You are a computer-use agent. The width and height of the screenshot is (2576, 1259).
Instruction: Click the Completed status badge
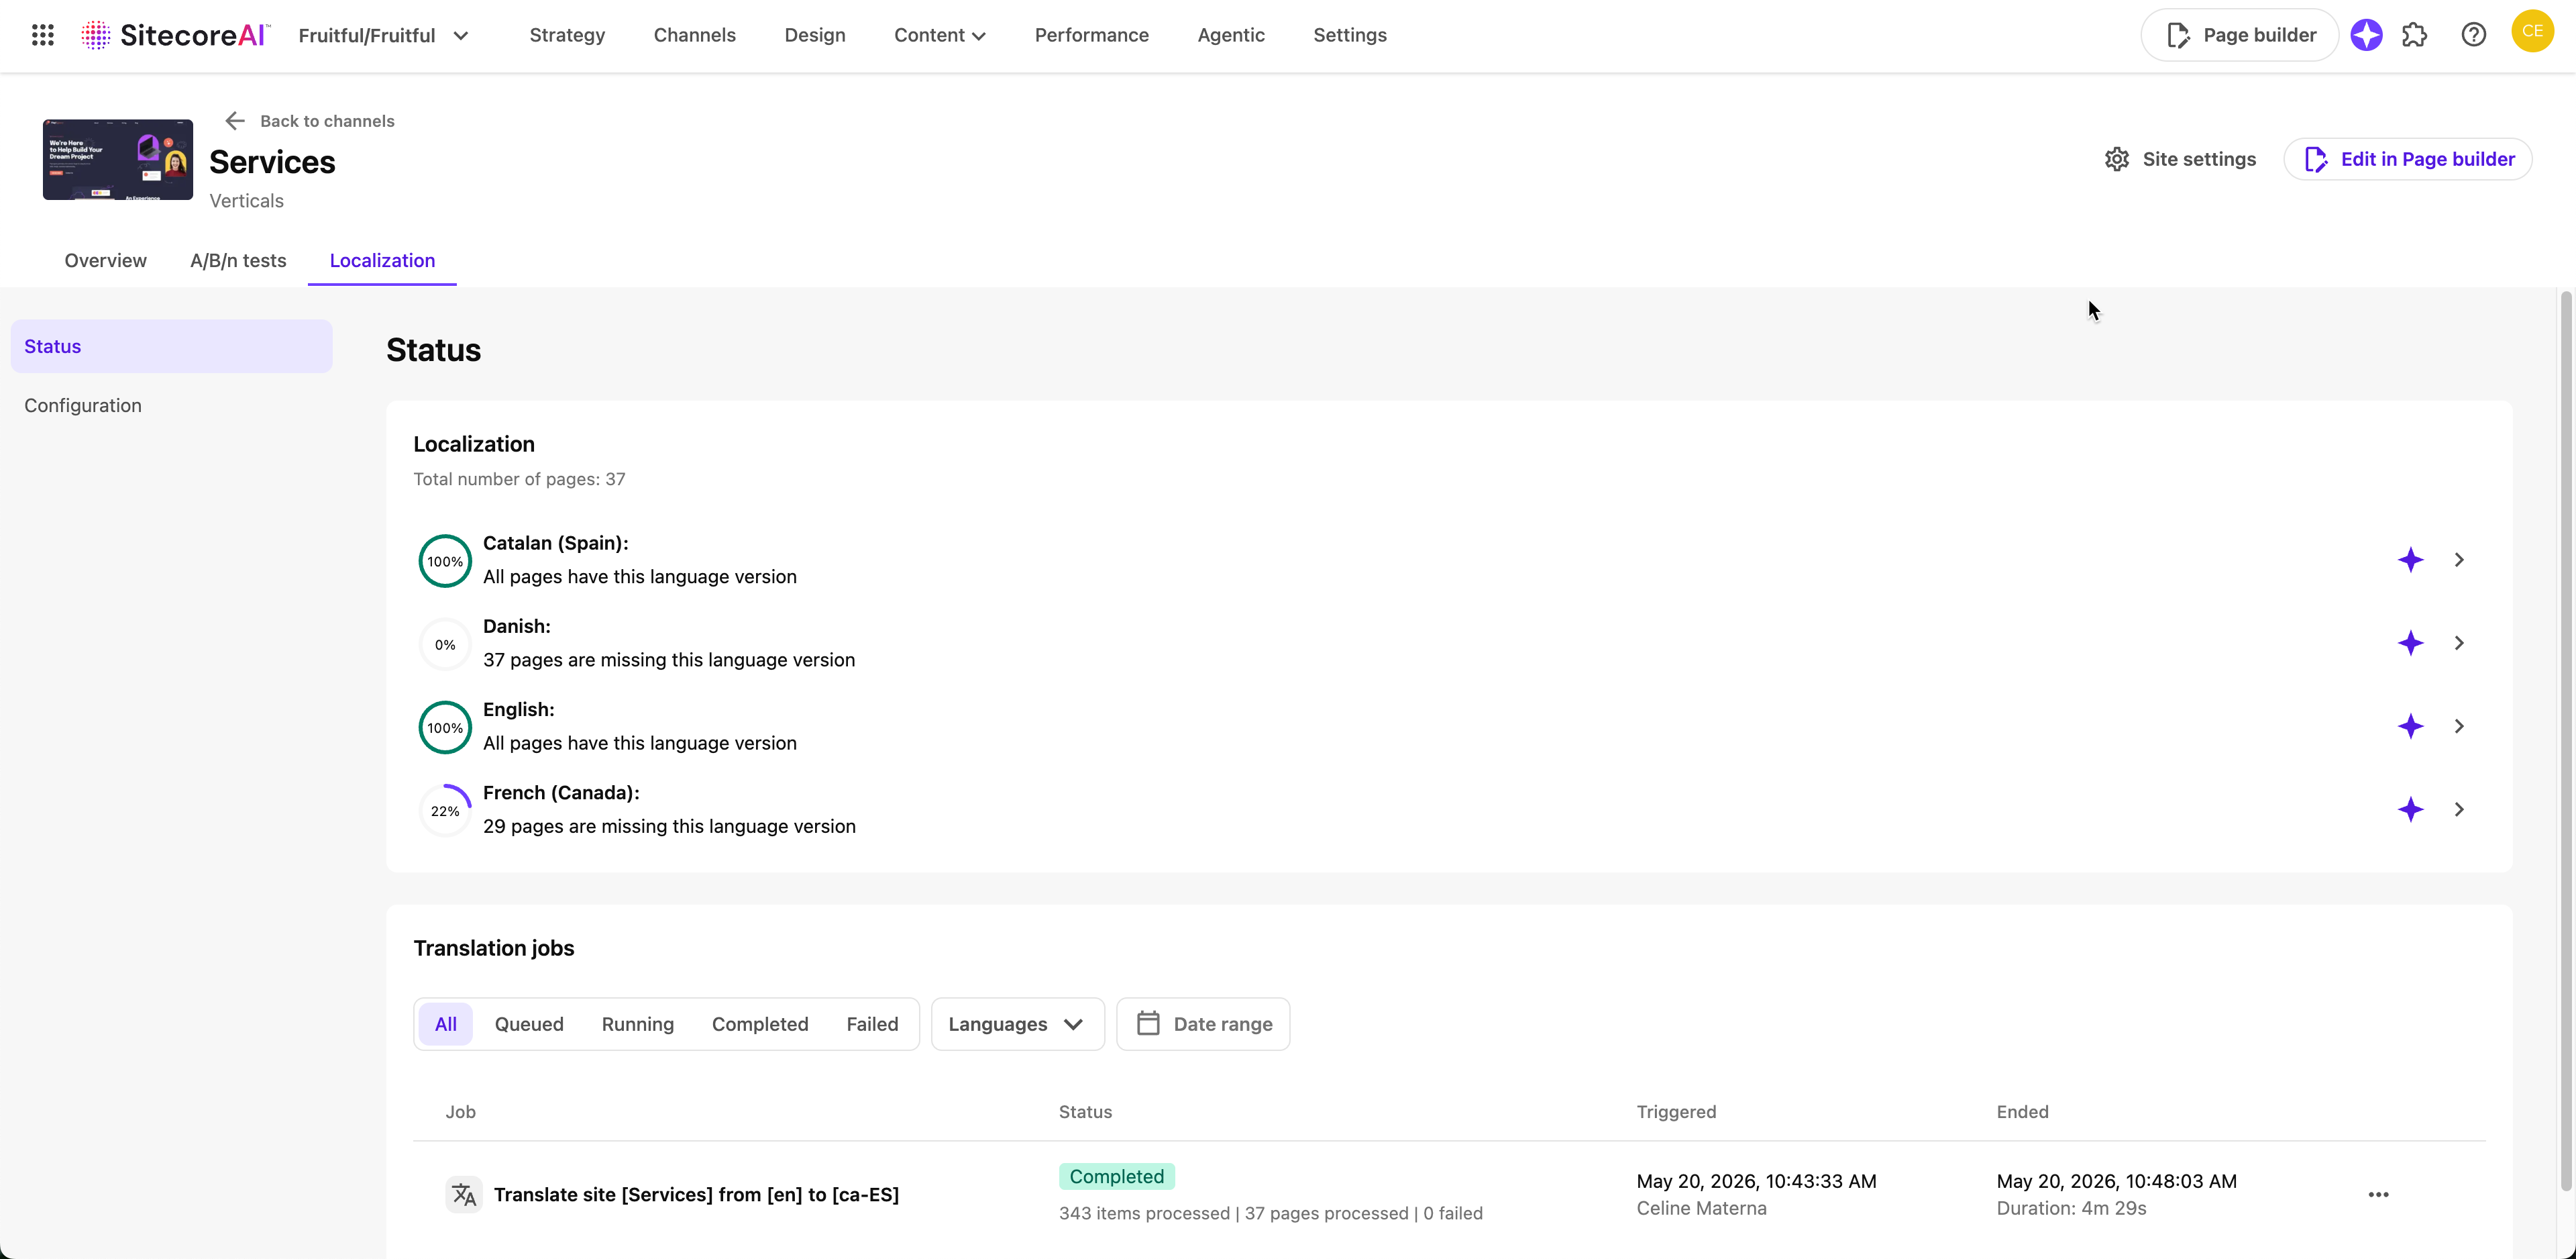[x=1116, y=1176]
